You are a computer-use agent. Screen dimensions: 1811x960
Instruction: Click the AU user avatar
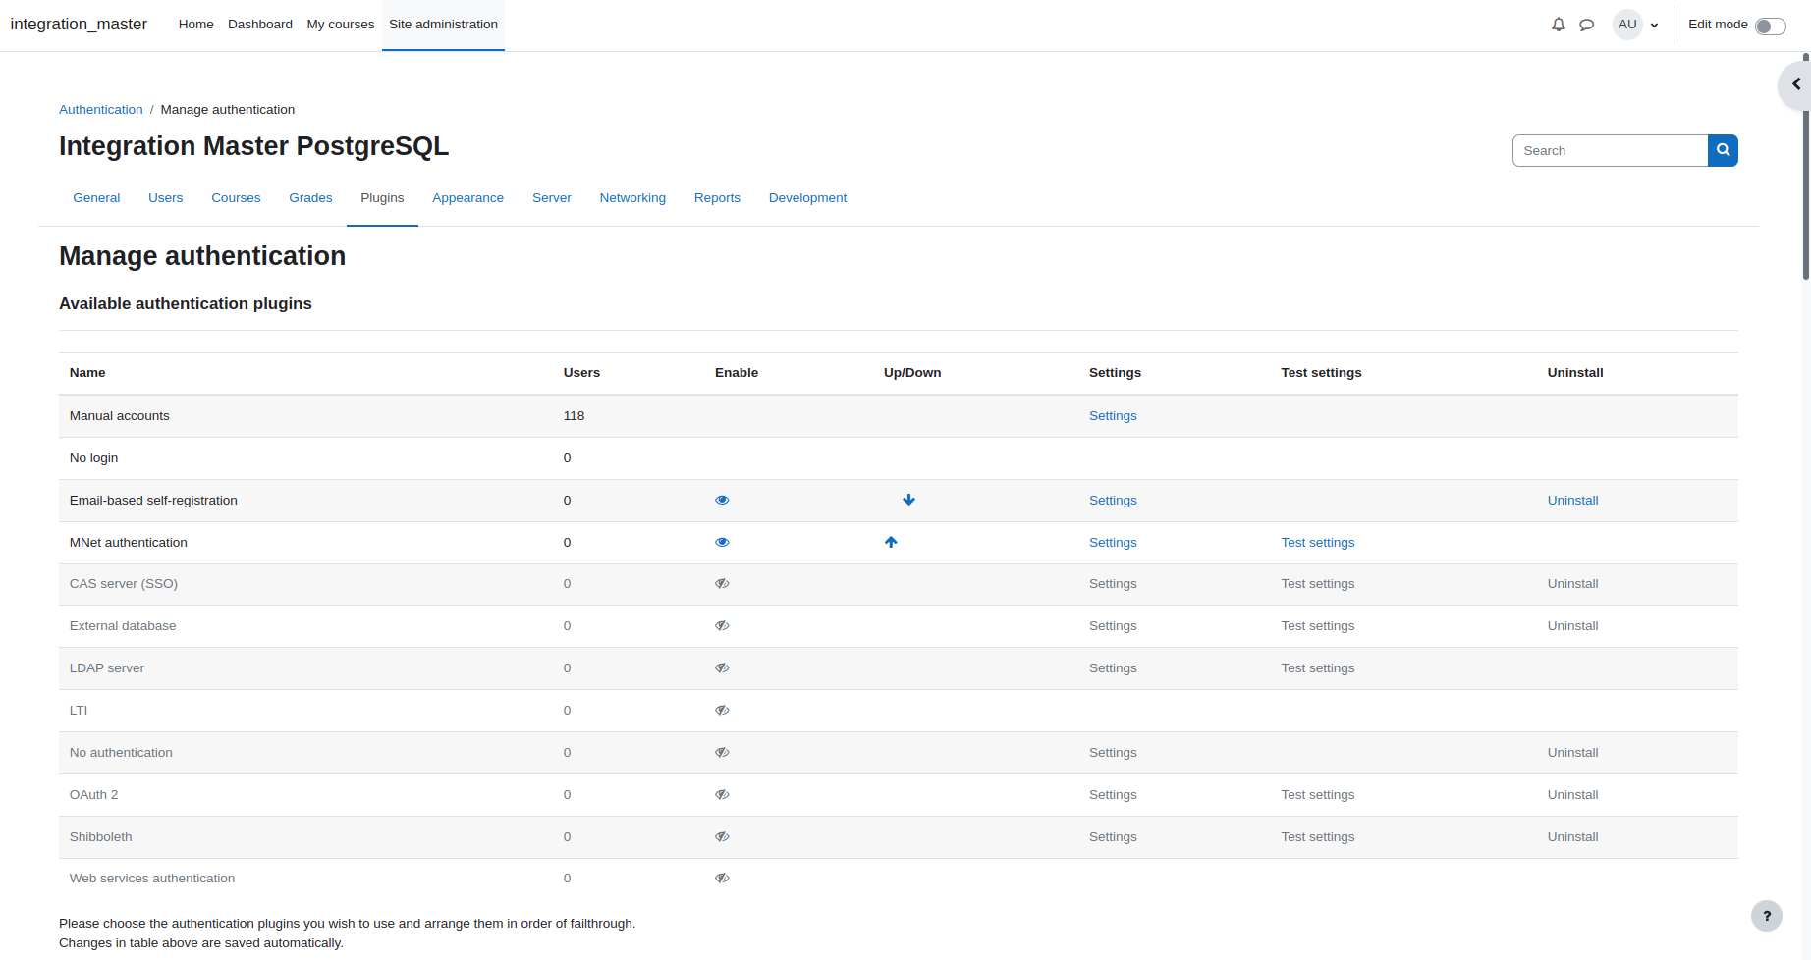pyautogui.click(x=1627, y=25)
